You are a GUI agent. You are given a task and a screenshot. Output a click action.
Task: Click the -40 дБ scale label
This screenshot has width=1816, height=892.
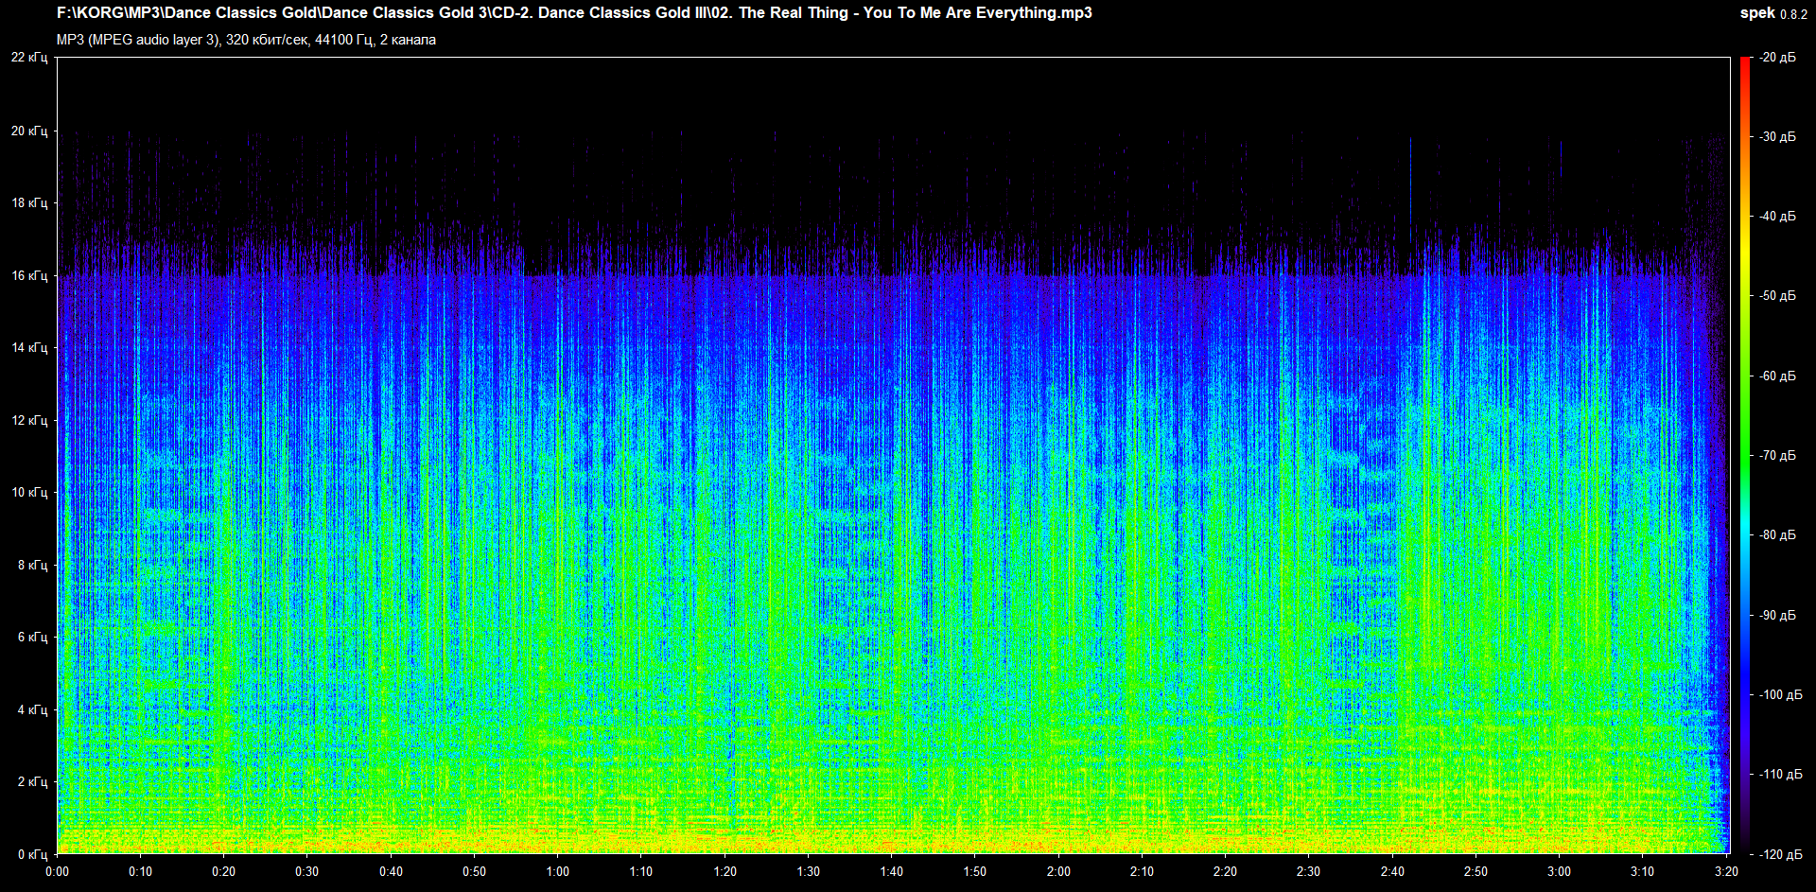(1778, 217)
